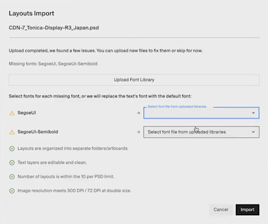Click the SegoeUI missing font label
268x224 pixels.
(x=27, y=113)
